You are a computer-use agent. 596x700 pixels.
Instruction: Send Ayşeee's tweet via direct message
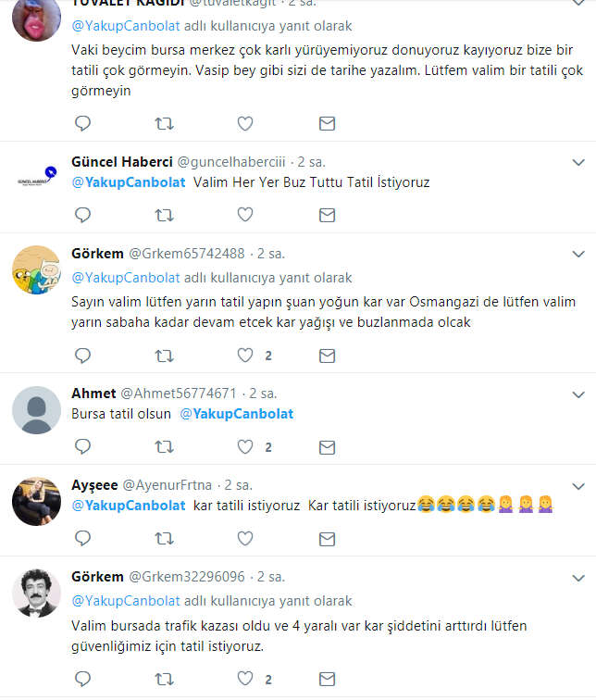(x=327, y=537)
